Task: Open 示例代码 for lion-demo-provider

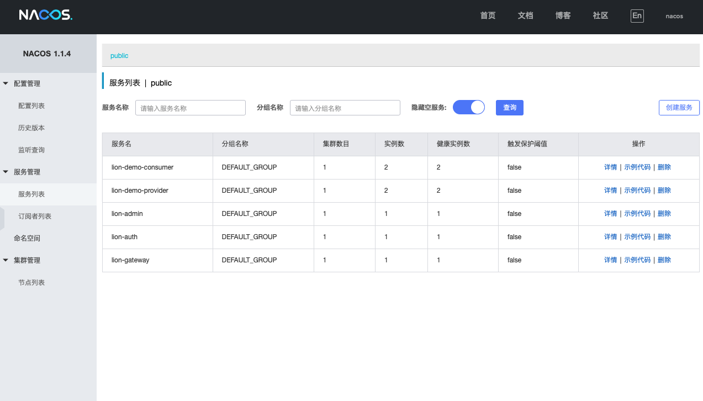Action: pyautogui.click(x=637, y=191)
